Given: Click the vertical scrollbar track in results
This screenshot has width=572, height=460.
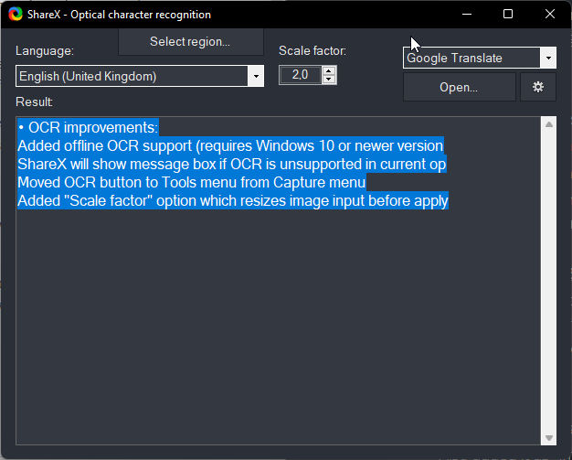Looking at the screenshot, I should coord(549,274).
